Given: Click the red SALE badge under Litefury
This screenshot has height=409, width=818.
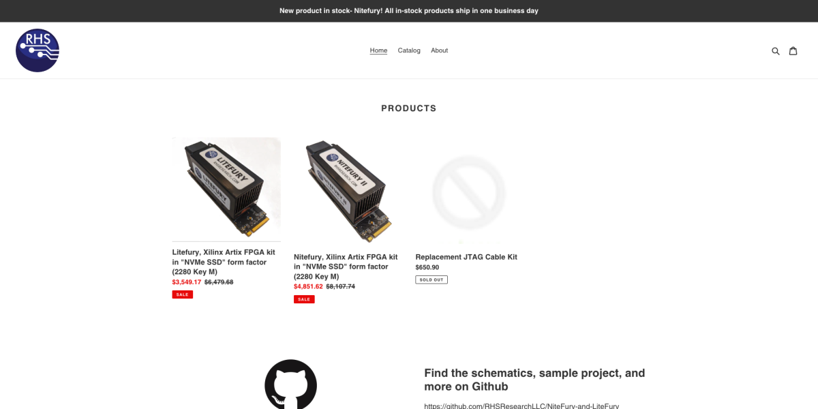Looking at the screenshot, I should point(182,294).
